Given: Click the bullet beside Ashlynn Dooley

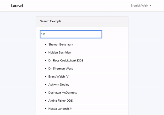Looking at the screenshot, I should (45, 85).
